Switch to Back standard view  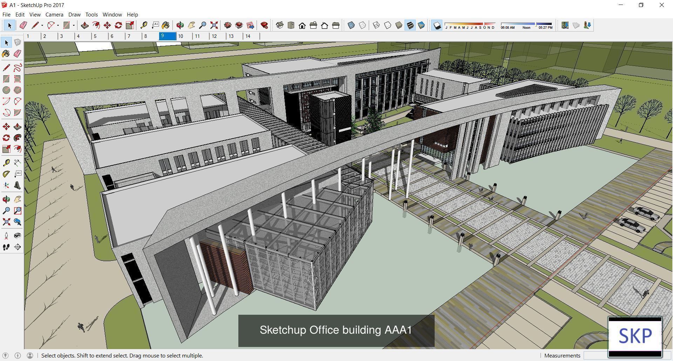coord(325,25)
